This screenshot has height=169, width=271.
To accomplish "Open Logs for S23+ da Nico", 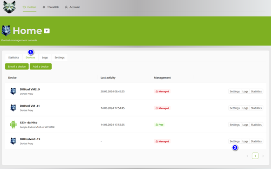I will (245, 125).
